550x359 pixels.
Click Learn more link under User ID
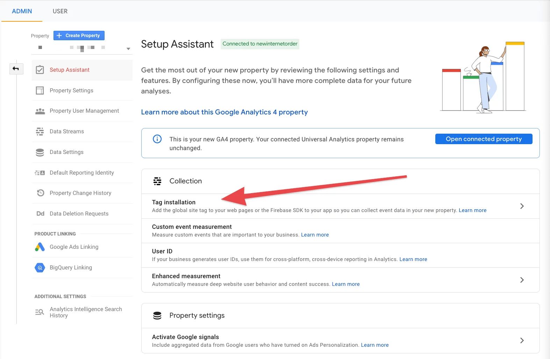pyautogui.click(x=413, y=259)
